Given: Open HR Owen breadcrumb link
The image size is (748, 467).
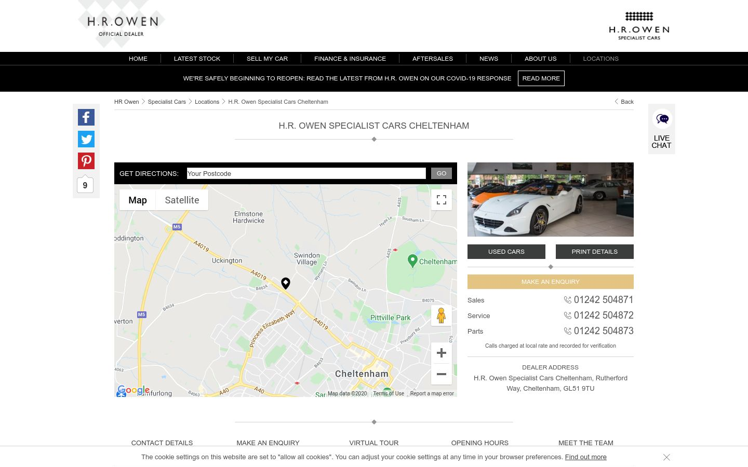Looking at the screenshot, I should coord(127,102).
